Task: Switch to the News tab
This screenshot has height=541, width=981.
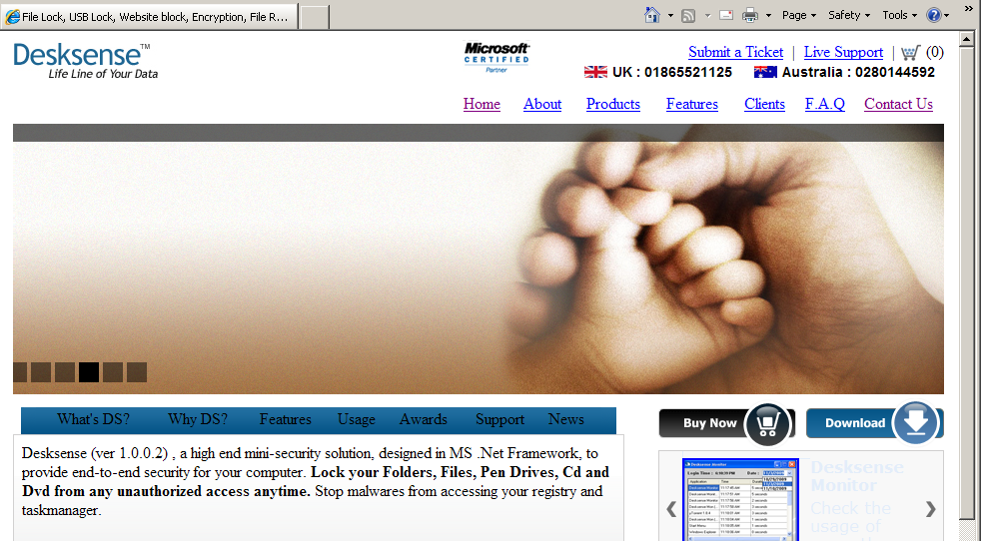Action: coord(566,419)
